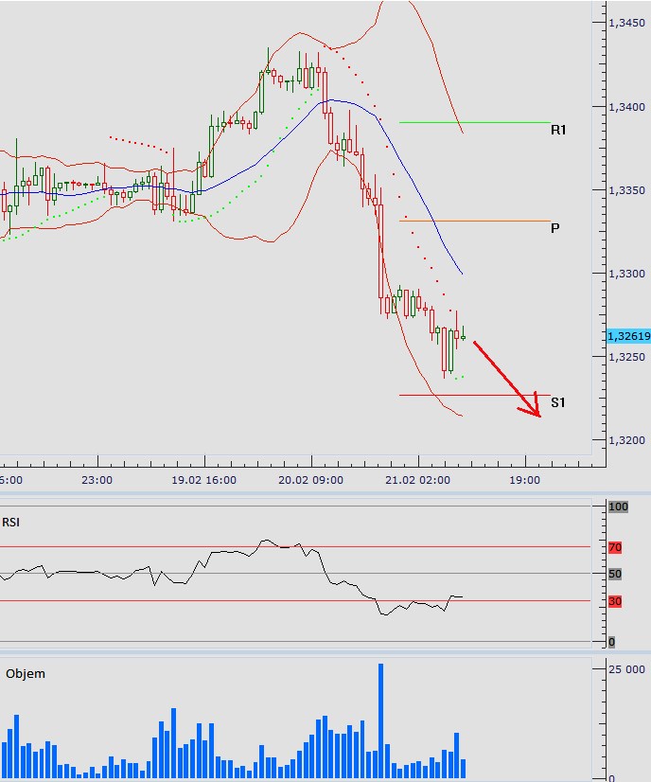The width and height of the screenshot is (651, 782).
Task: Click the RSI 50 midline label
Action: [615, 574]
